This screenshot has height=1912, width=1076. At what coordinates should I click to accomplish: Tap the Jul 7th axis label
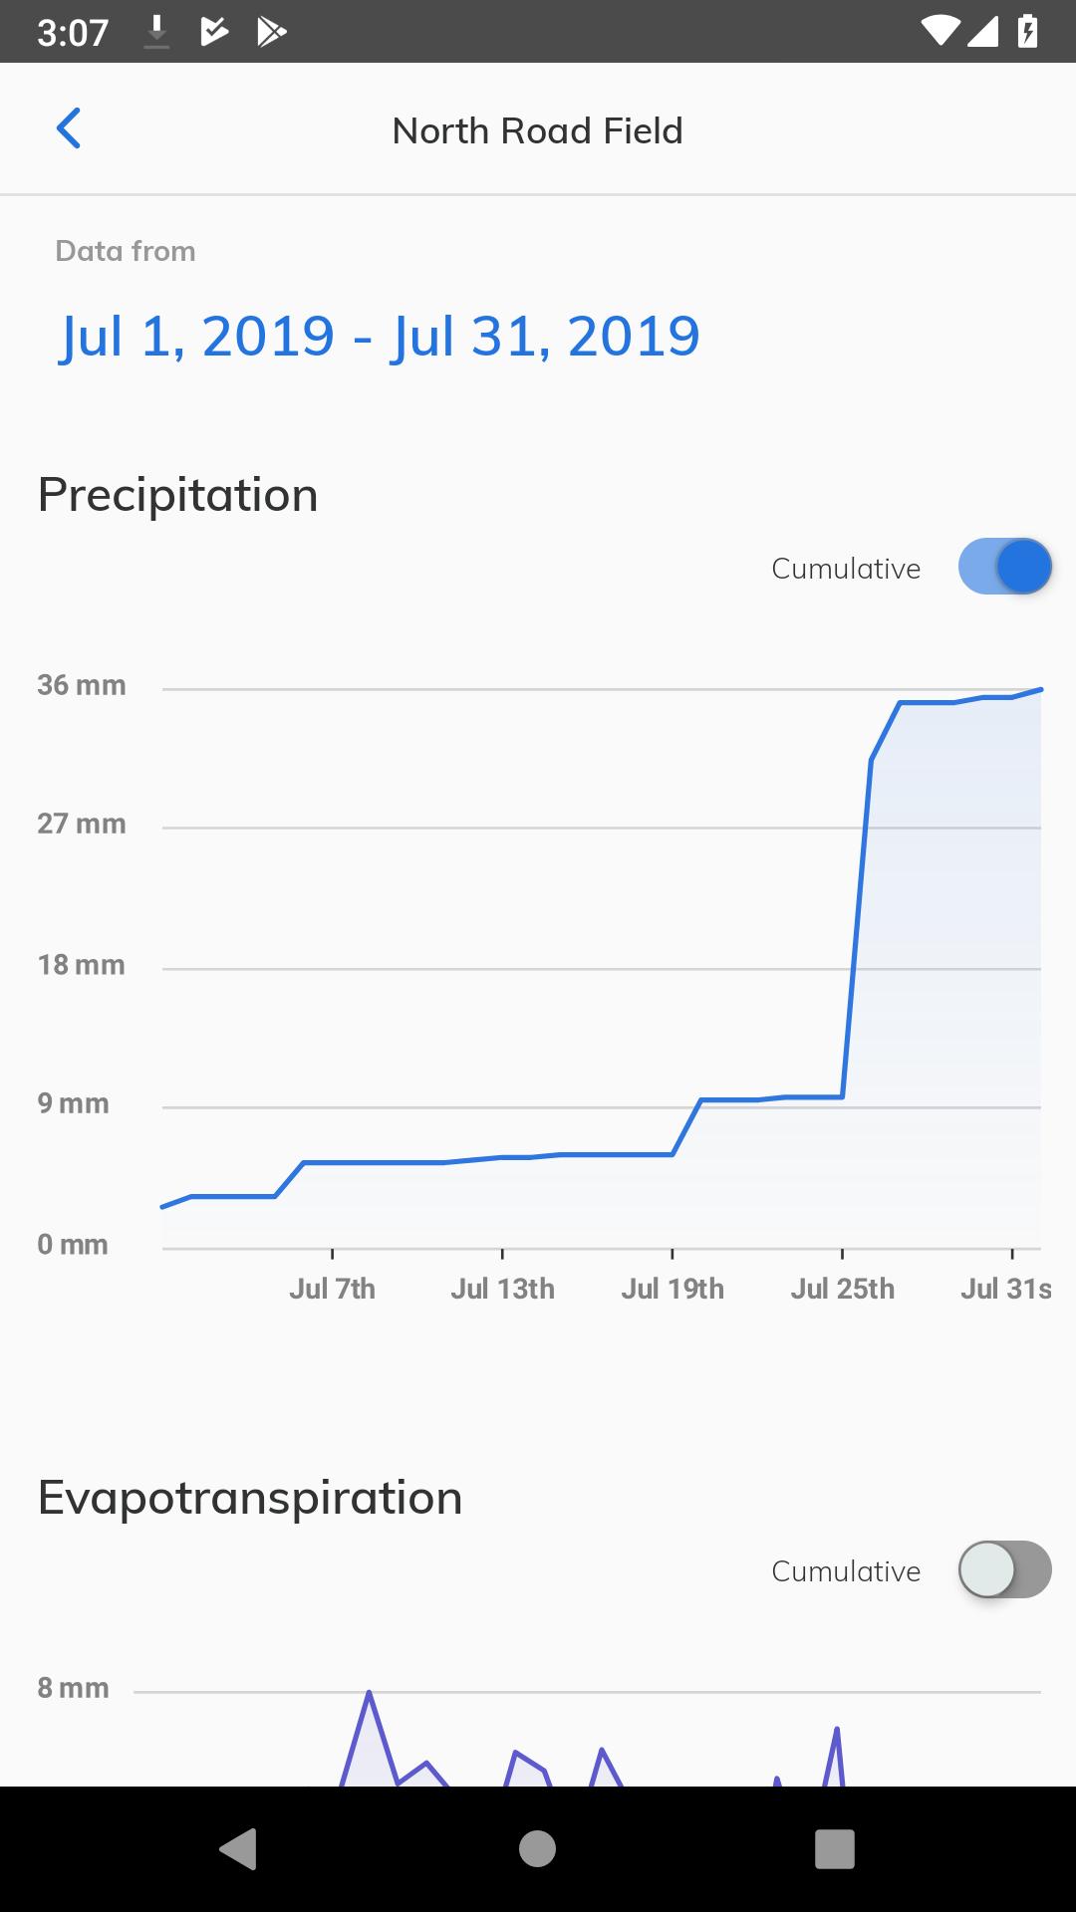pos(332,1289)
